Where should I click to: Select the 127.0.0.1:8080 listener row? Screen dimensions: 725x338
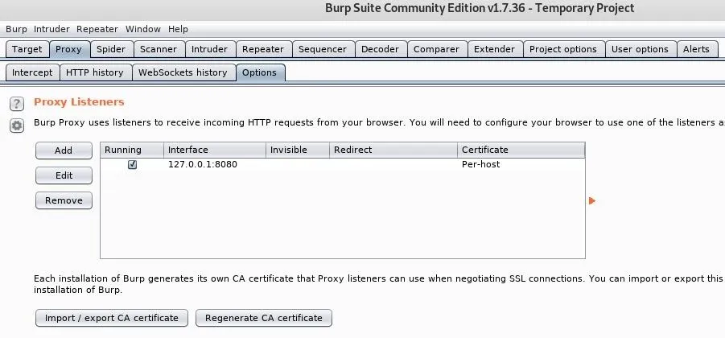pyautogui.click(x=343, y=164)
